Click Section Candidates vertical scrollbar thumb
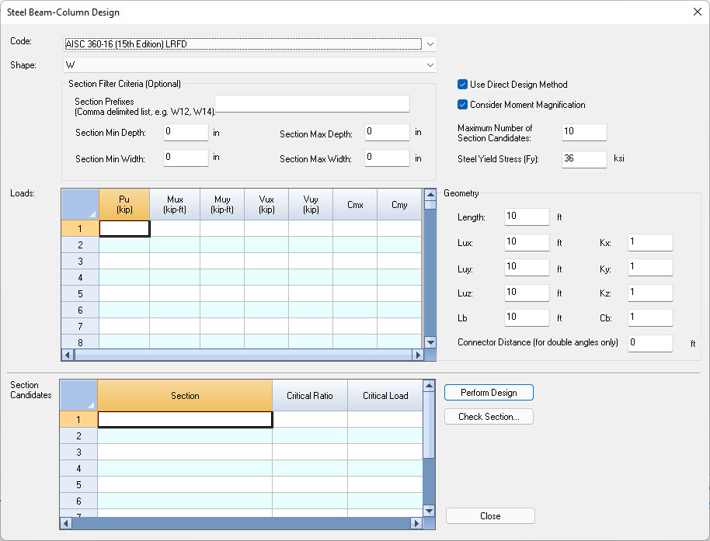This screenshot has height=541, width=710. coord(429,425)
